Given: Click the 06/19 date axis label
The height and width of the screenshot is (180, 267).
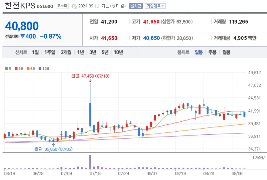Looking at the screenshot, I should (9, 174).
